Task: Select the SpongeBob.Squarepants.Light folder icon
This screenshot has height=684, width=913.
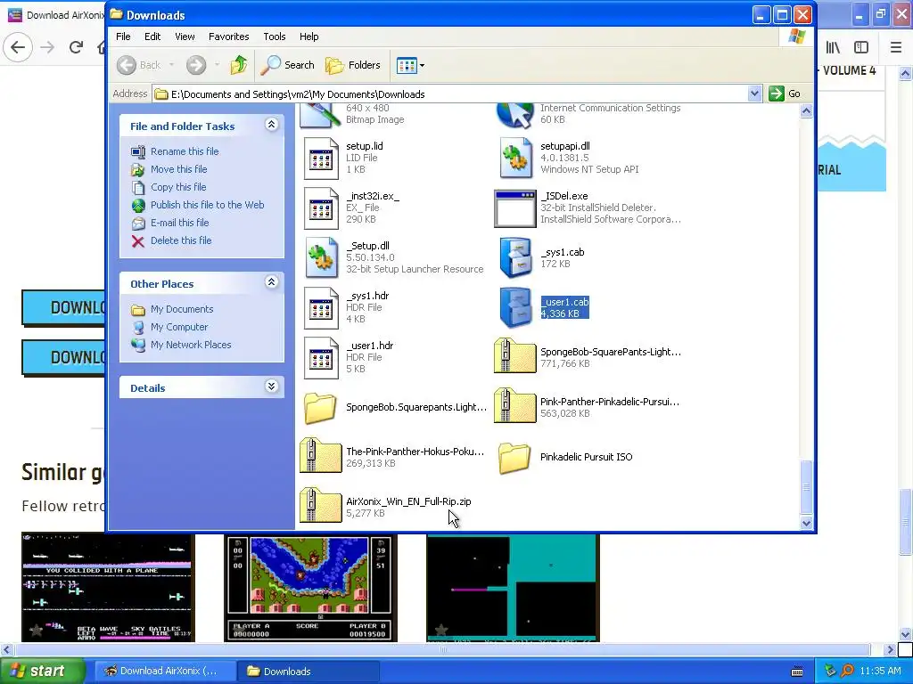Action: tap(320, 407)
